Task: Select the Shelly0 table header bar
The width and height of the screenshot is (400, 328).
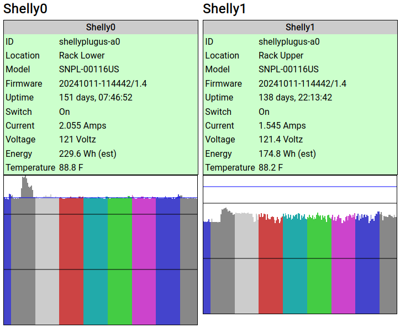Action: (x=101, y=27)
